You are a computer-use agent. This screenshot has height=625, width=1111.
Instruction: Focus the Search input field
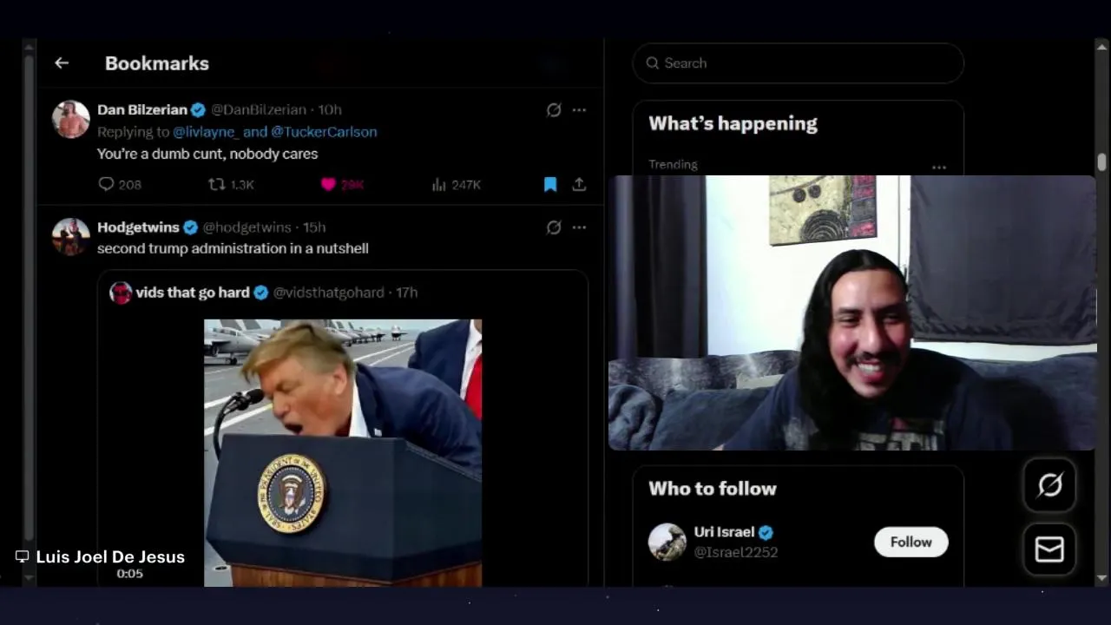point(798,63)
